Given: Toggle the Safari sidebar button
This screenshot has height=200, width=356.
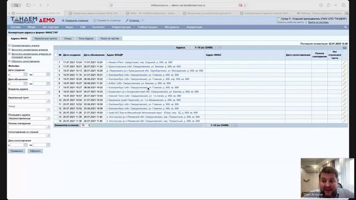Looking at the screenshot, I should (x=28, y=5).
